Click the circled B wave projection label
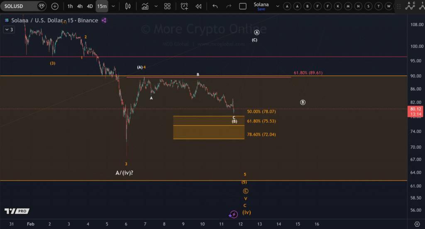This screenshot has width=425, height=229. pyautogui.click(x=303, y=102)
